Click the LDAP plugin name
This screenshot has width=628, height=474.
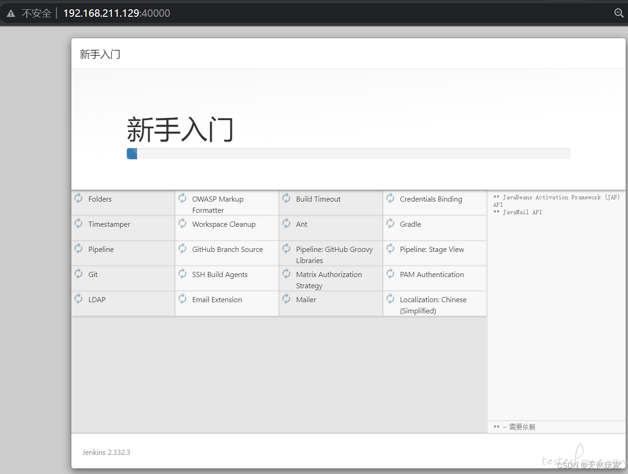click(97, 300)
